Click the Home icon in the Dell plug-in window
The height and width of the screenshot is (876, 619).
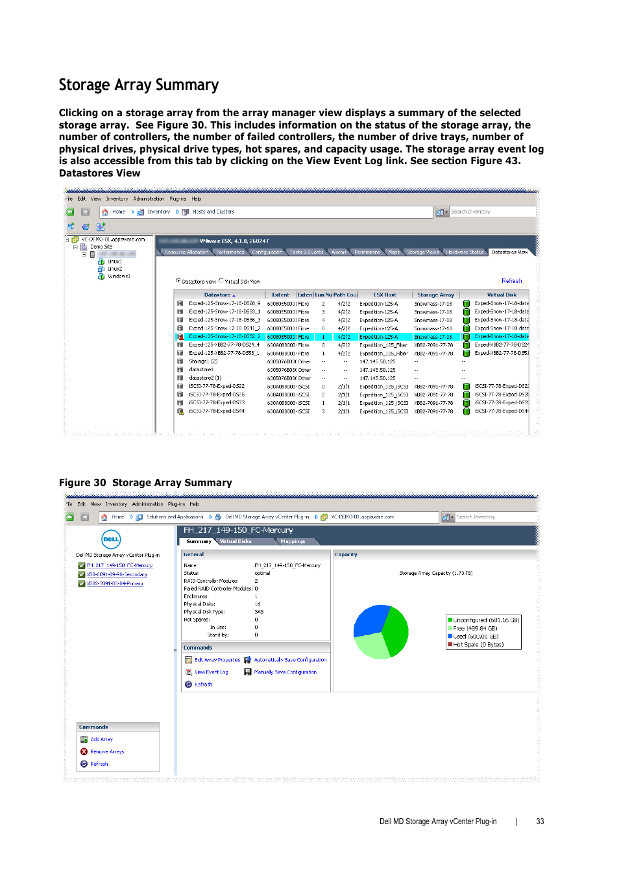coord(104,517)
